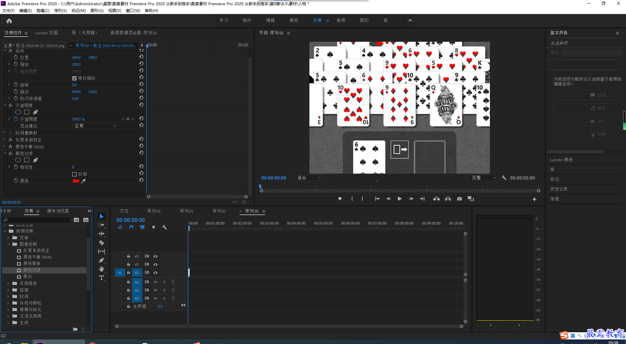Step forward one frame in program monitor
Viewport: 626px width, 344px height.
[x=411, y=199]
